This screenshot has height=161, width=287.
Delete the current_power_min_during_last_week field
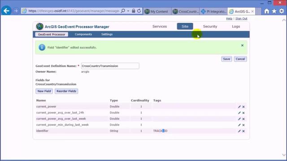click(244, 125)
